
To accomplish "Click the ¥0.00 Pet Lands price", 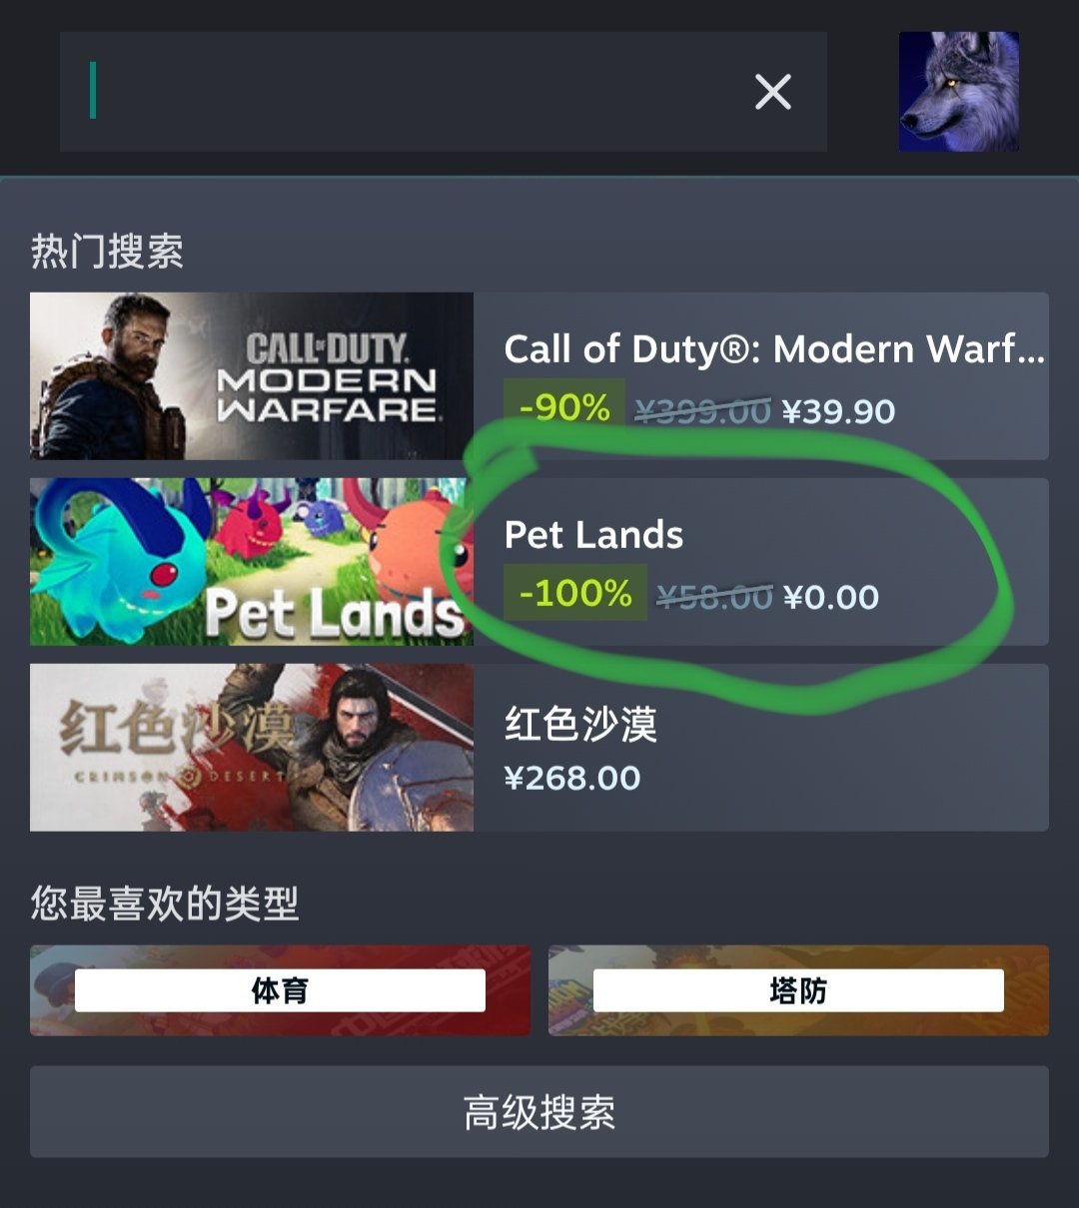I will (831, 597).
